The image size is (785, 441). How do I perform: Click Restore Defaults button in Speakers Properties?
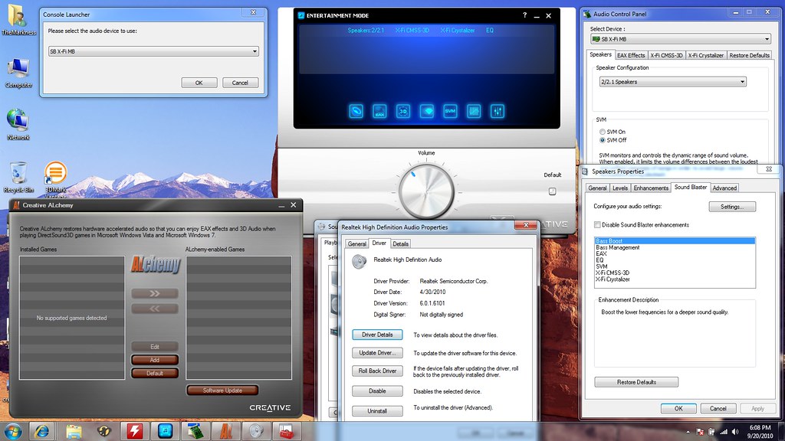[636, 382]
